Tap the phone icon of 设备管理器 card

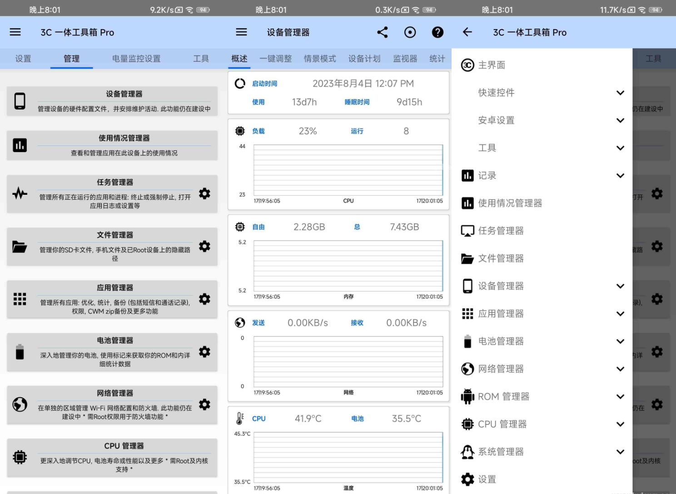20,101
